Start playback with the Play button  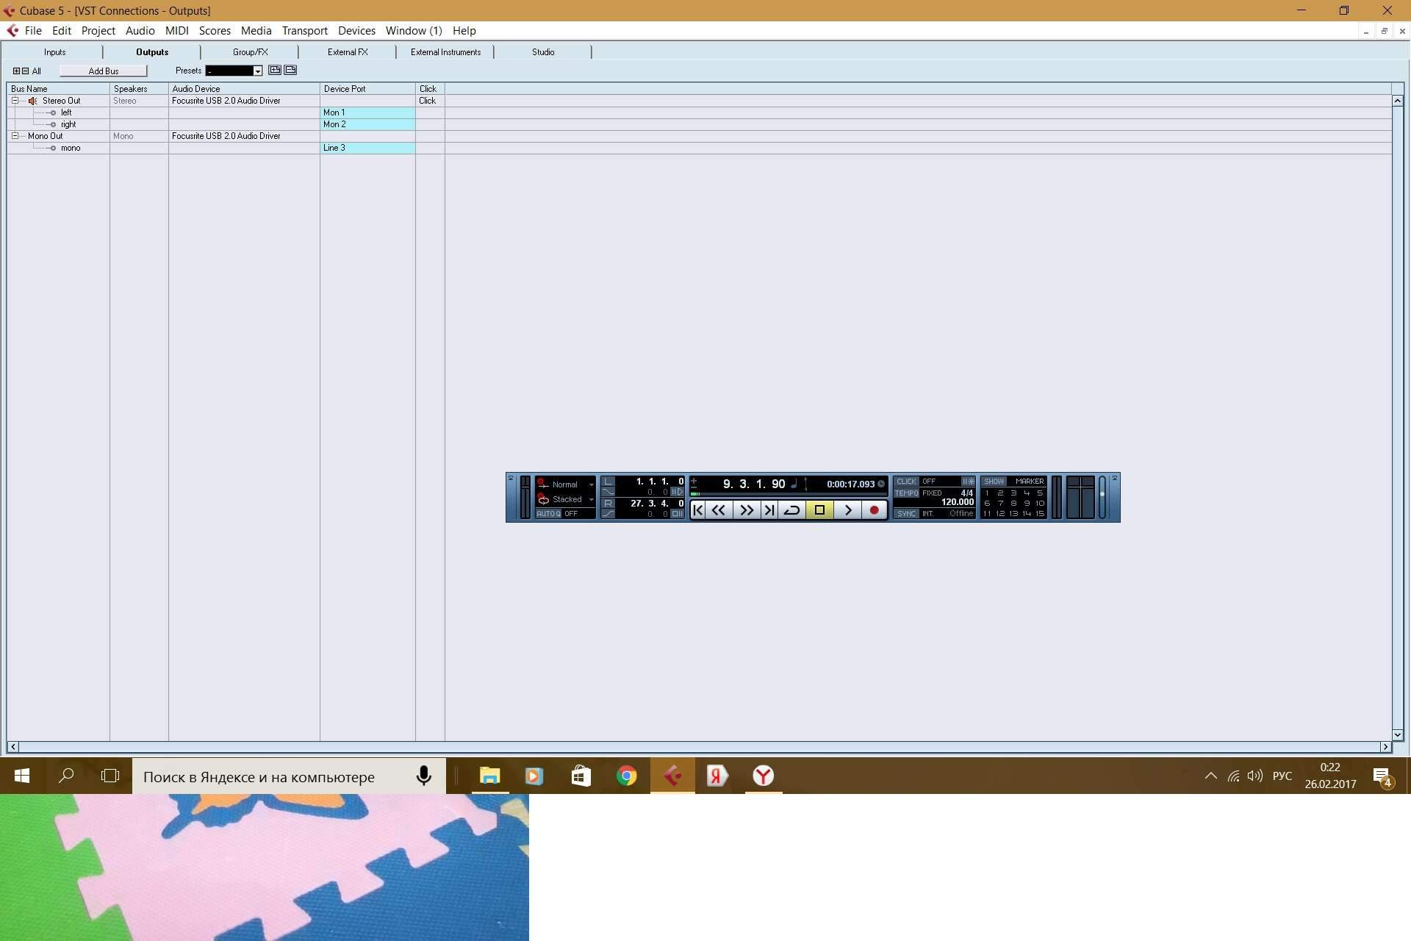847,509
